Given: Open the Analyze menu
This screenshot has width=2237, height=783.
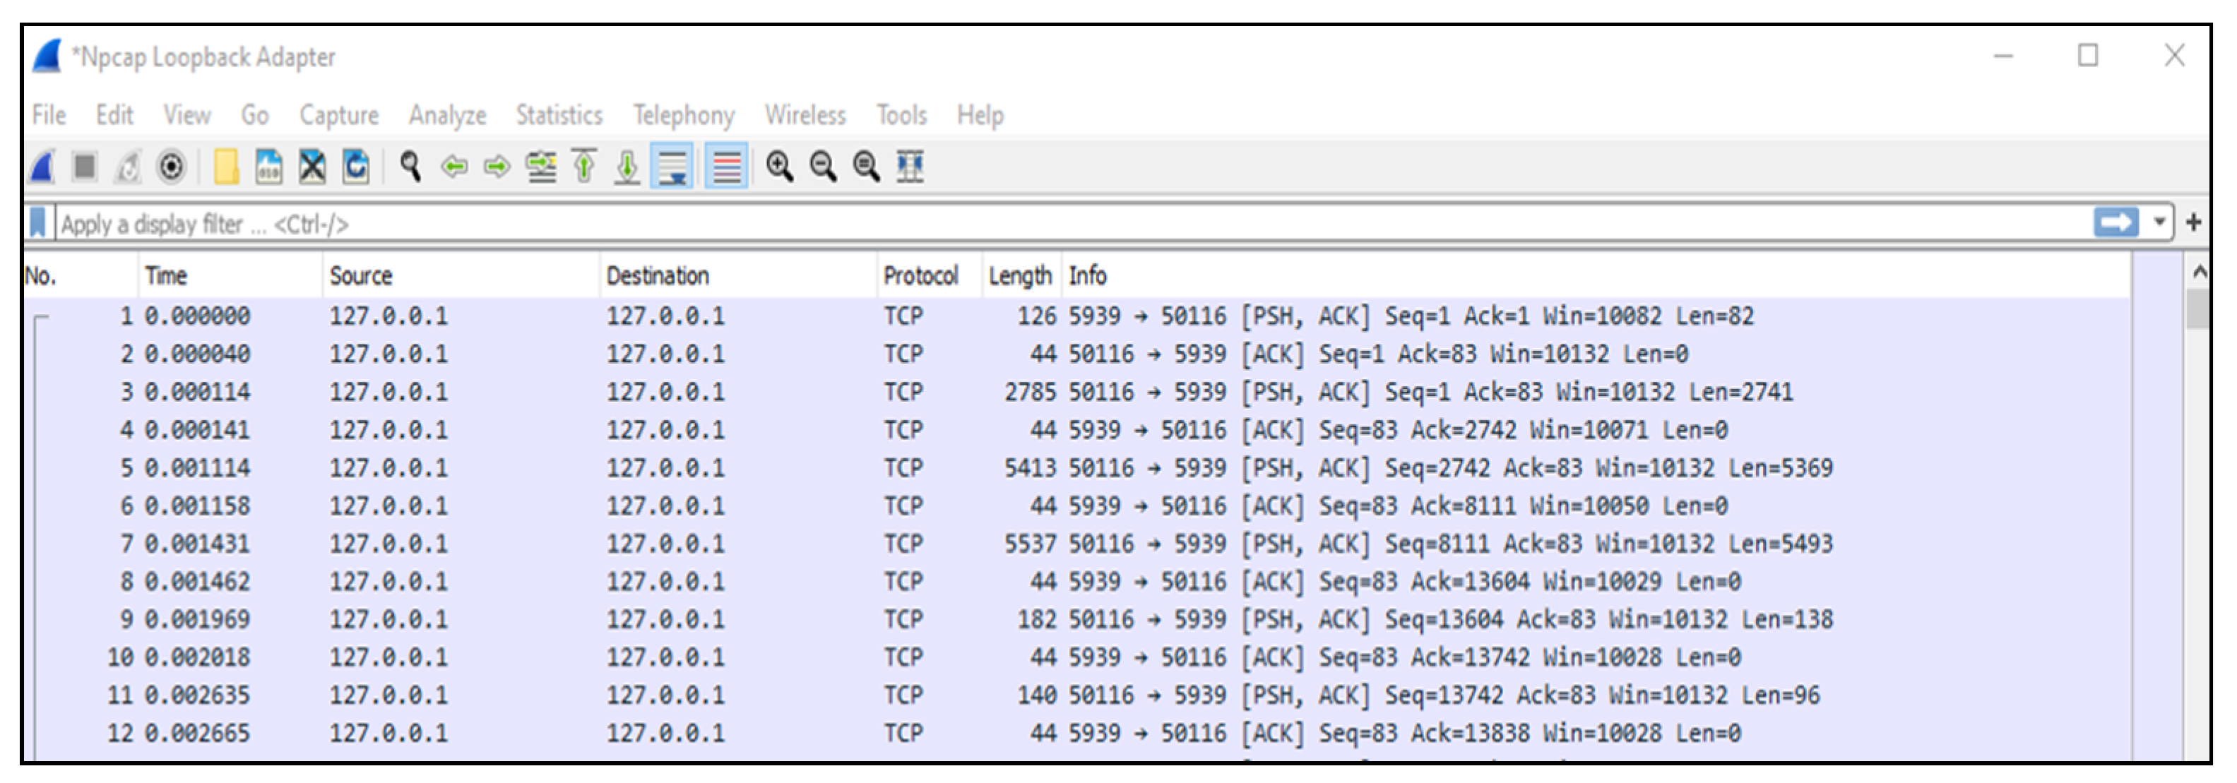Looking at the screenshot, I should [447, 114].
